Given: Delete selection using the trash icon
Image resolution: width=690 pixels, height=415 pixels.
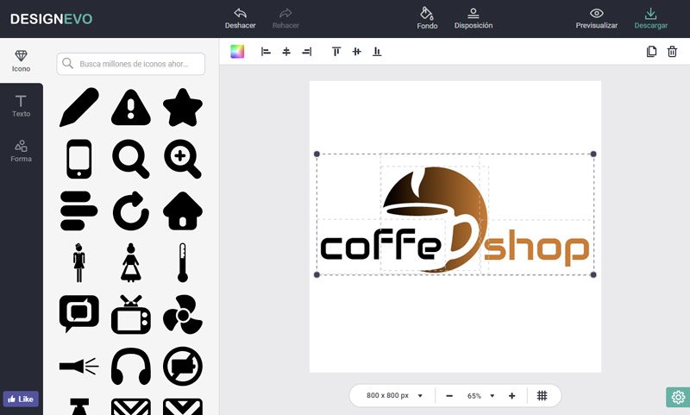Looking at the screenshot, I should point(672,52).
